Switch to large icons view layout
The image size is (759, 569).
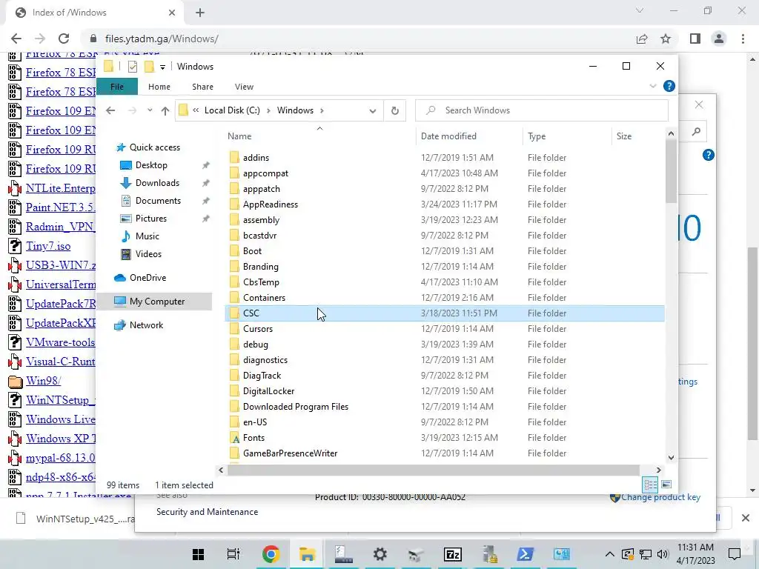point(666,485)
